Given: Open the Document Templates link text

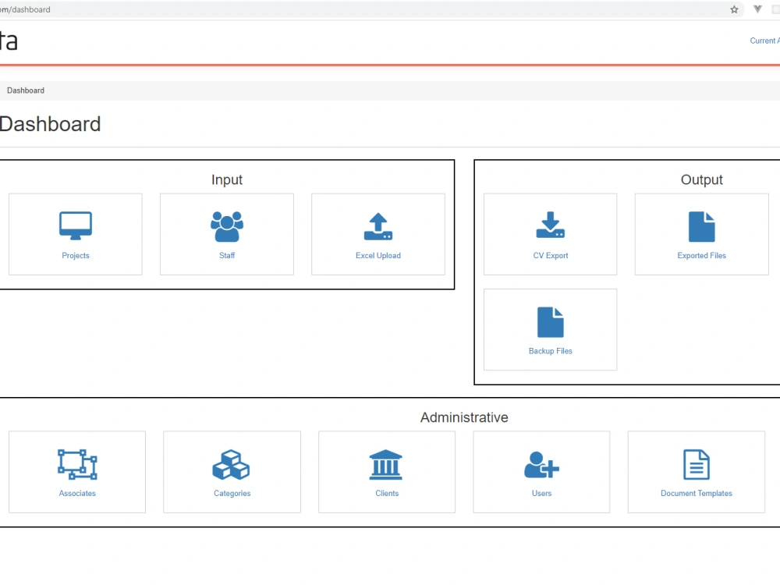Looking at the screenshot, I should (697, 493).
